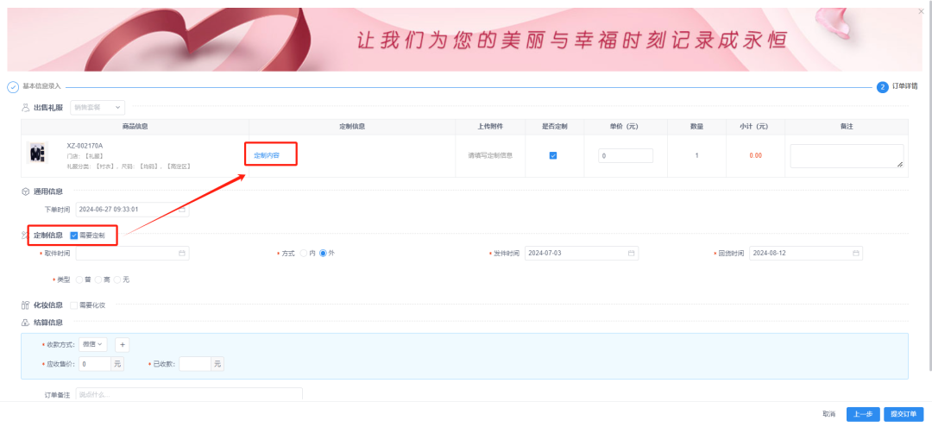Click the 定制信息 column header
932x427 pixels.
click(352, 127)
